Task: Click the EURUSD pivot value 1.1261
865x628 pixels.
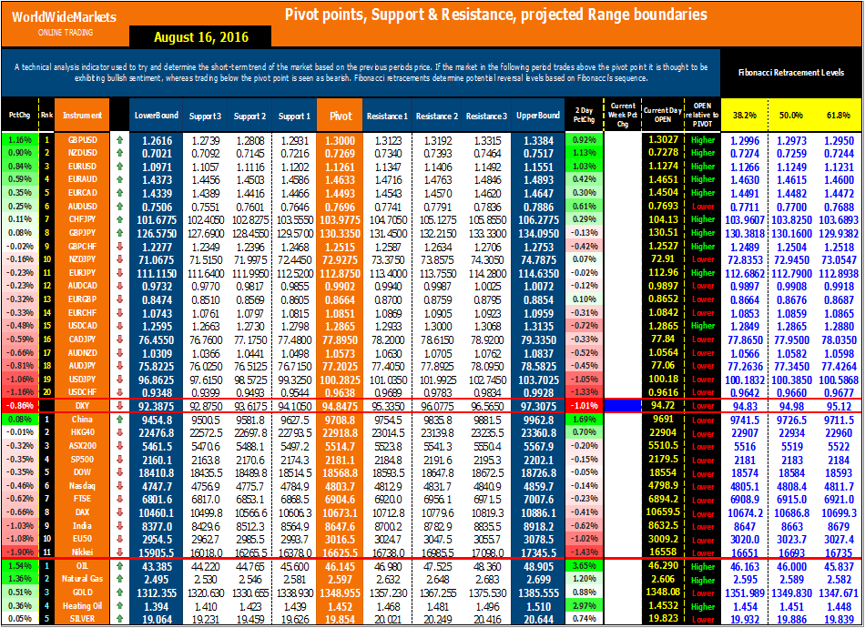Action: [x=341, y=167]
